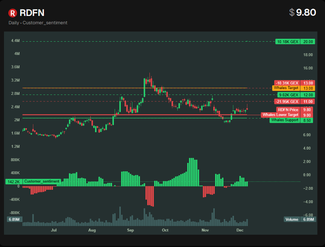Select the '-10.31K GEX' level label

(287, 83)
